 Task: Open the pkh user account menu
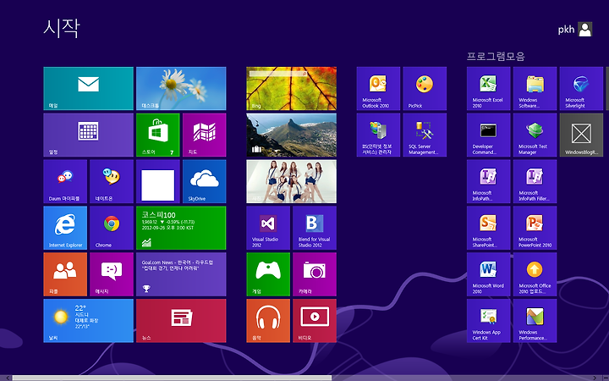pos(575,29)
